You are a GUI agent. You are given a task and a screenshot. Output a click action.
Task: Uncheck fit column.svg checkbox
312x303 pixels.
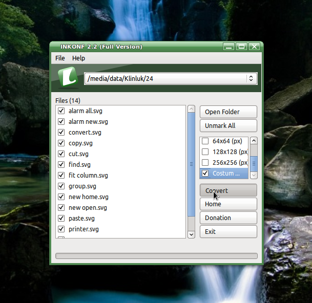tap(61, 175)
